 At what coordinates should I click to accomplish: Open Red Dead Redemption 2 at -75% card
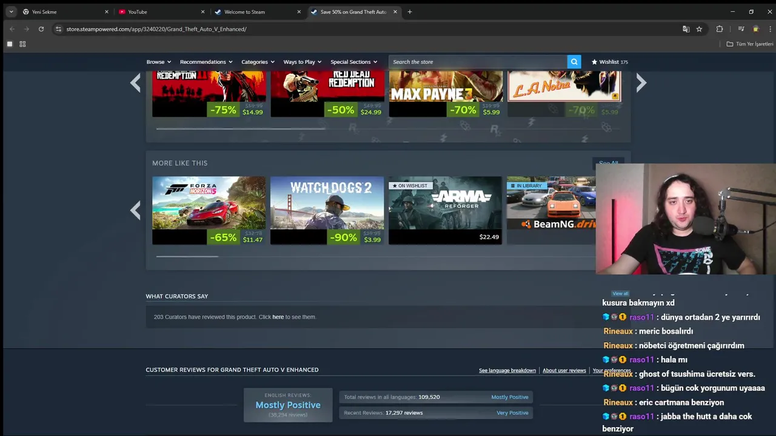(209, 94)
